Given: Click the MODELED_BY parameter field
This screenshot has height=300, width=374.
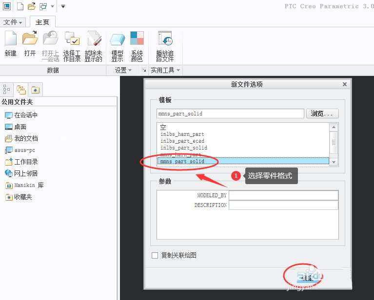Looking at the screenshot, I should coord(283,195).
